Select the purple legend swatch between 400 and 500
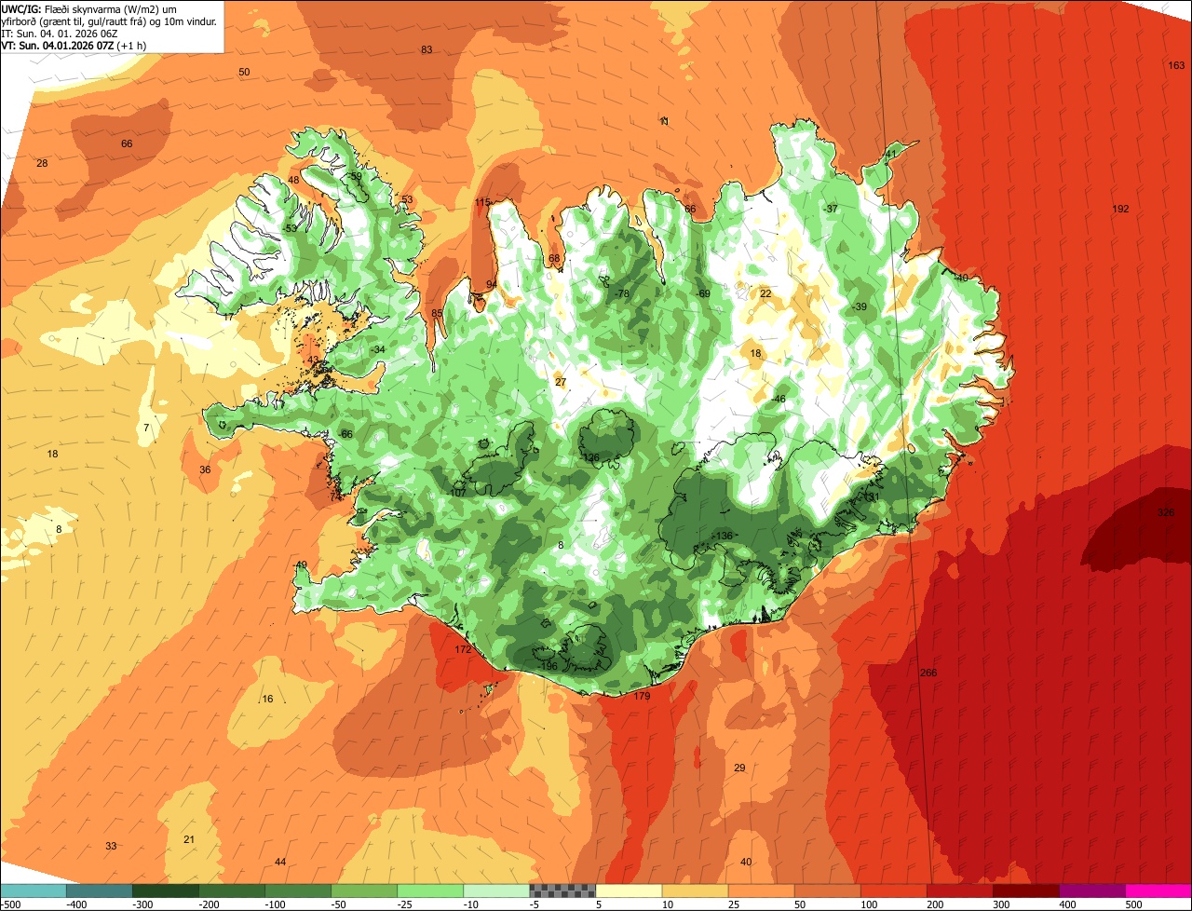Screen dimensions: 1192x911 click(x=1091, y=891)
